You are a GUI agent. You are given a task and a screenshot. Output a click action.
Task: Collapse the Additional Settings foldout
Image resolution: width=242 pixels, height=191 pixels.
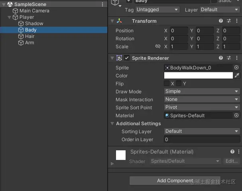(112, 124)
